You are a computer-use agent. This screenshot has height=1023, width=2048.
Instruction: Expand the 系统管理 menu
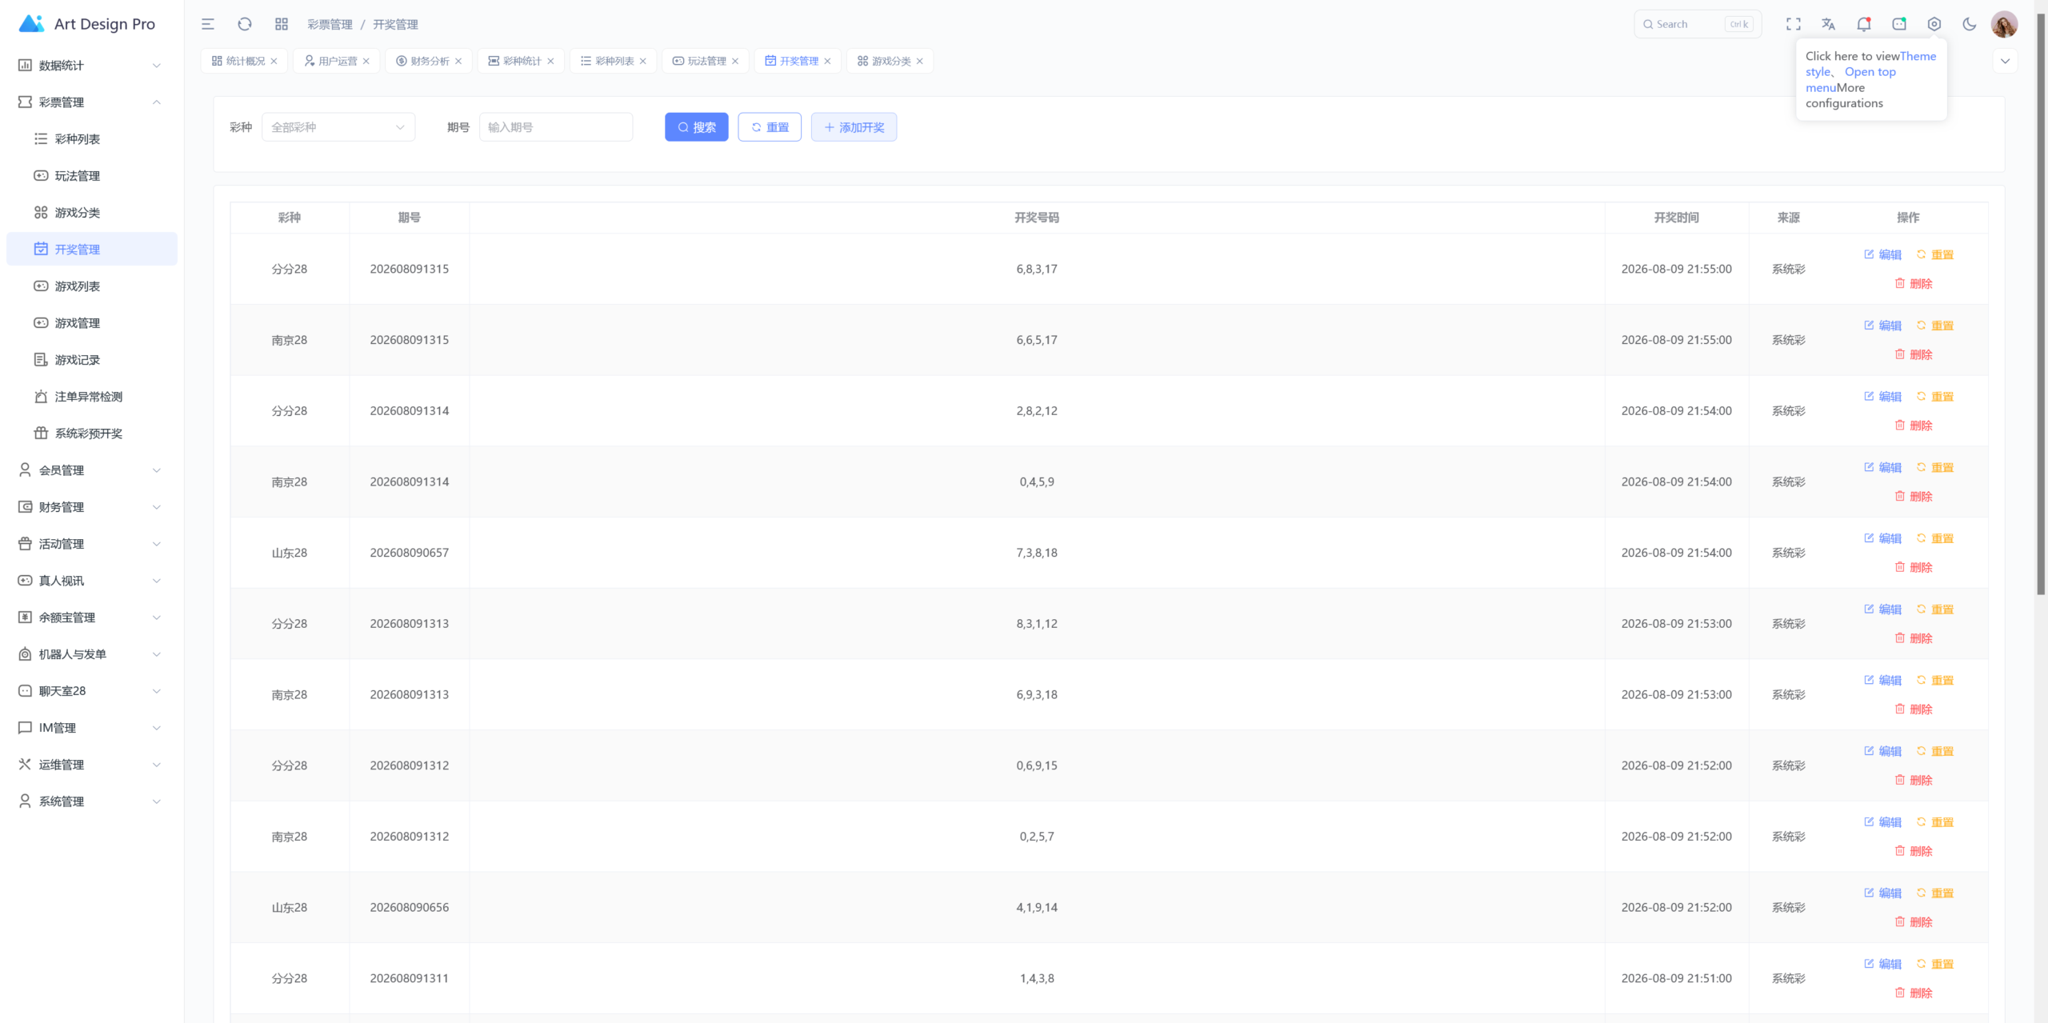[x=92, y=801]
